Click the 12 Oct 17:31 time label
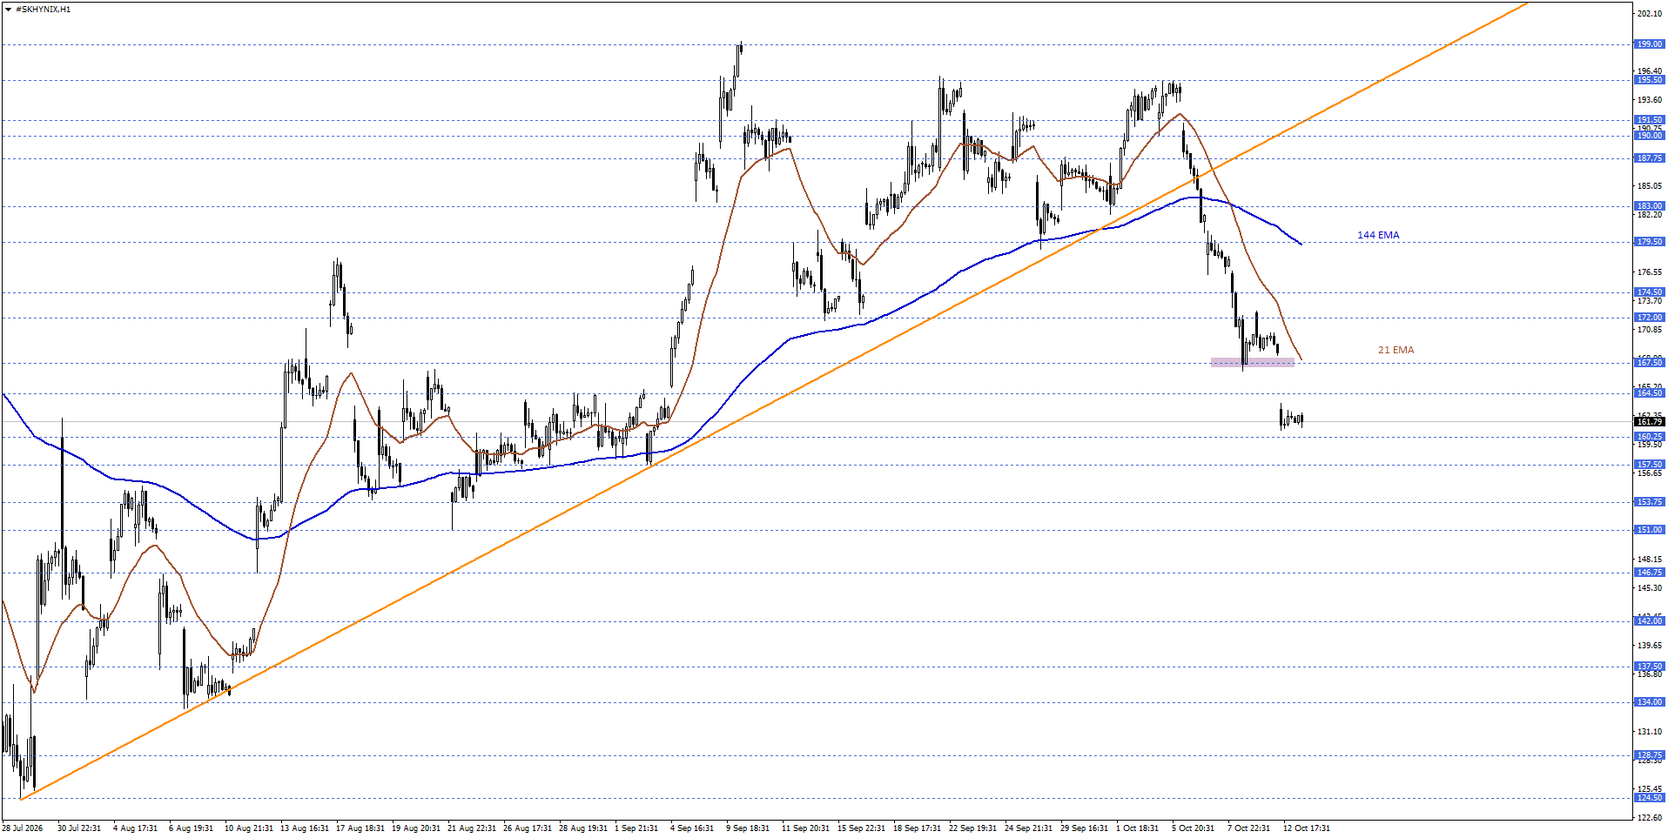The height and width of the screenshot is (838, 1668). pos(1306,828)
